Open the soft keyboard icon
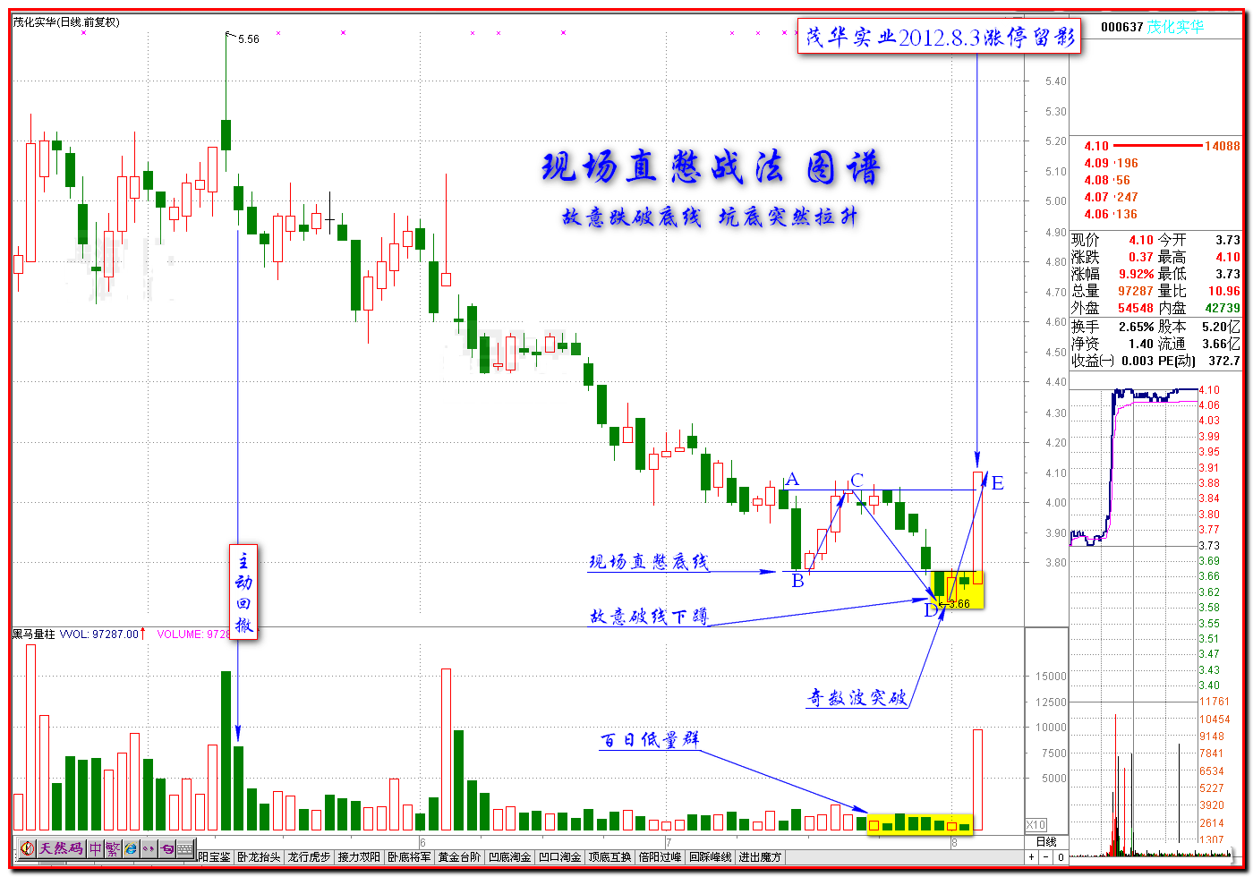The image size is (1253, 877). pyautogui.click(x=184, y=848)
